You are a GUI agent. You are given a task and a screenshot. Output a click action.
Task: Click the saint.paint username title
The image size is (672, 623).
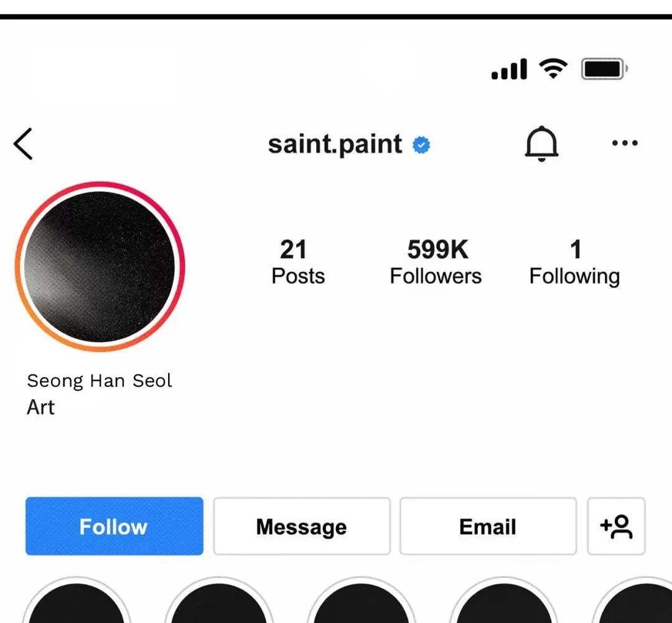pos(335,145)
